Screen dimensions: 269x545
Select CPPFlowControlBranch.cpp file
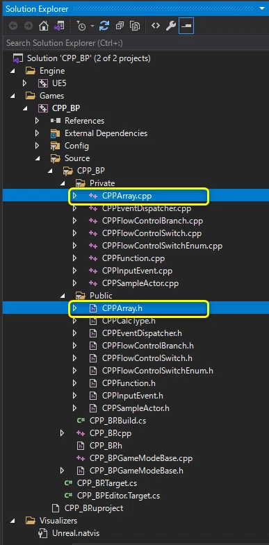coord(152,221)
